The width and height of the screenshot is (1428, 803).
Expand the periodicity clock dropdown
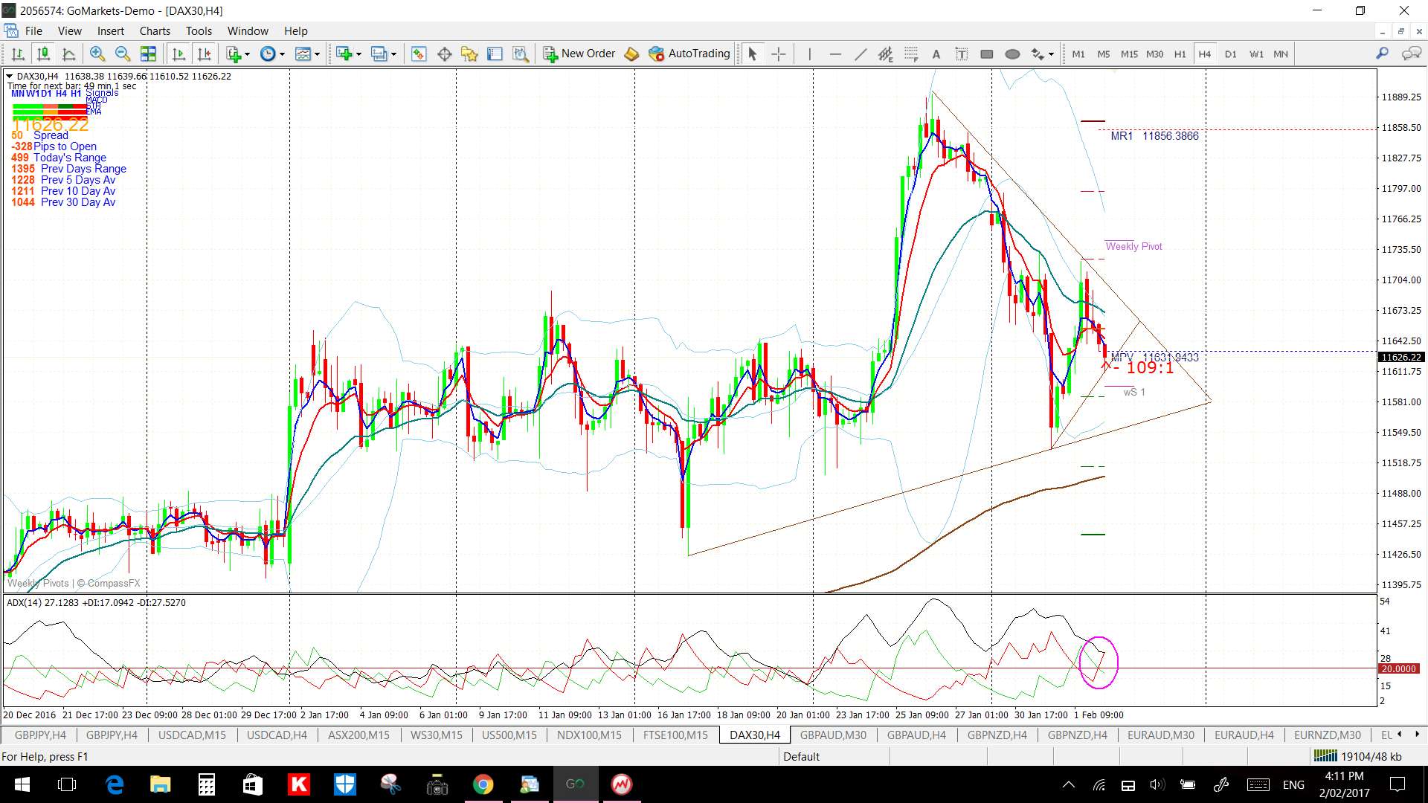point(282,54)
